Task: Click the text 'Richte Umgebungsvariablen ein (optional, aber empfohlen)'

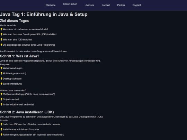Action: coord(34,135)
